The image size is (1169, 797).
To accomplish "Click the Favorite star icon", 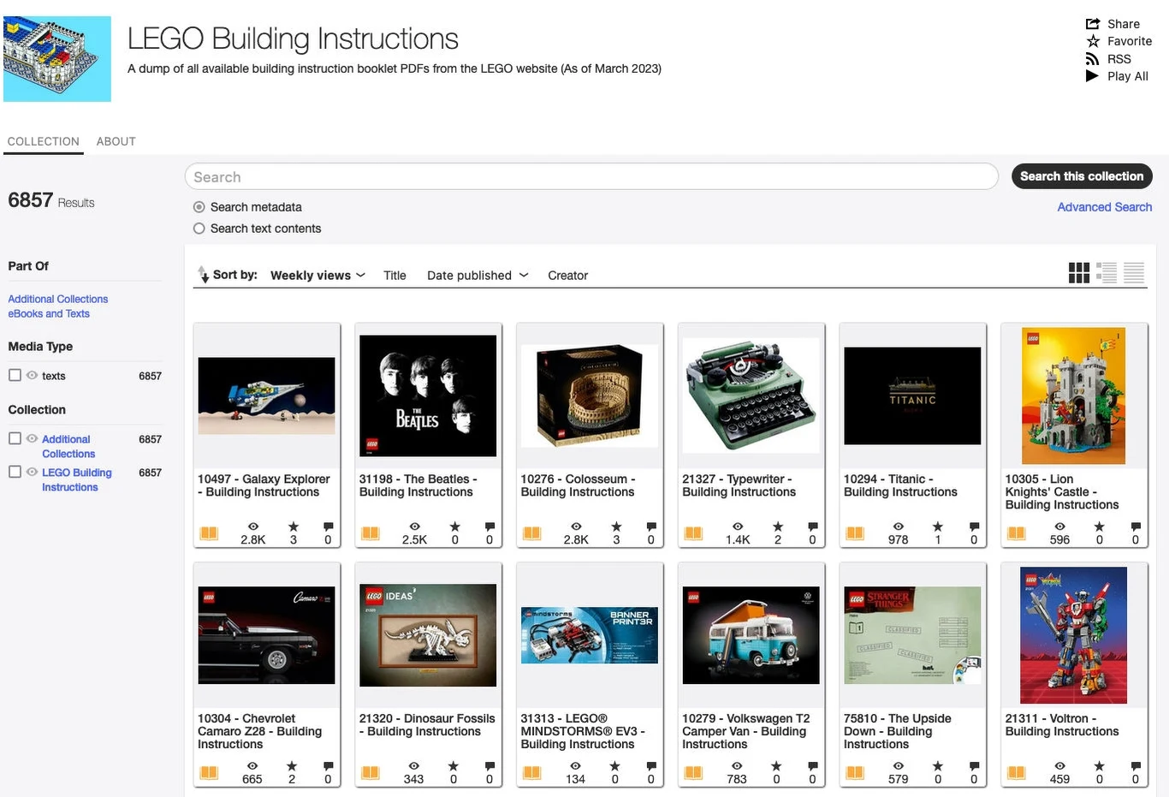I will [x=1093, y=41].
